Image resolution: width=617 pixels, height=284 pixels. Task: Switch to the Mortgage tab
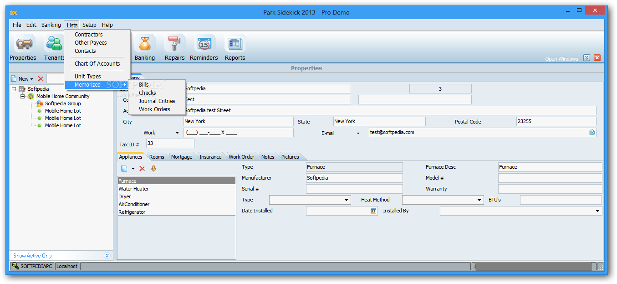click(182, 157)
